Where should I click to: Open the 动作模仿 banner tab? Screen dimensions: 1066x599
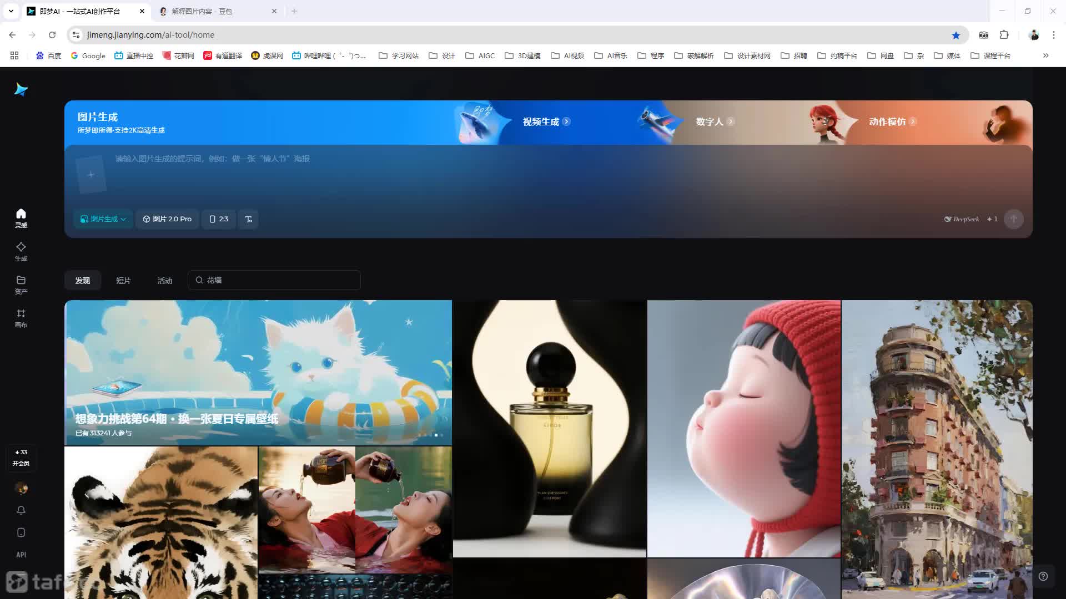pyautogui.click(x=893, y=121)
